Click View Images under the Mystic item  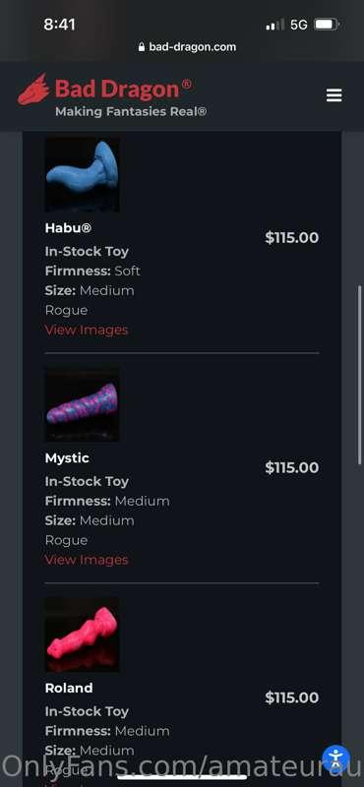(87, 560)
